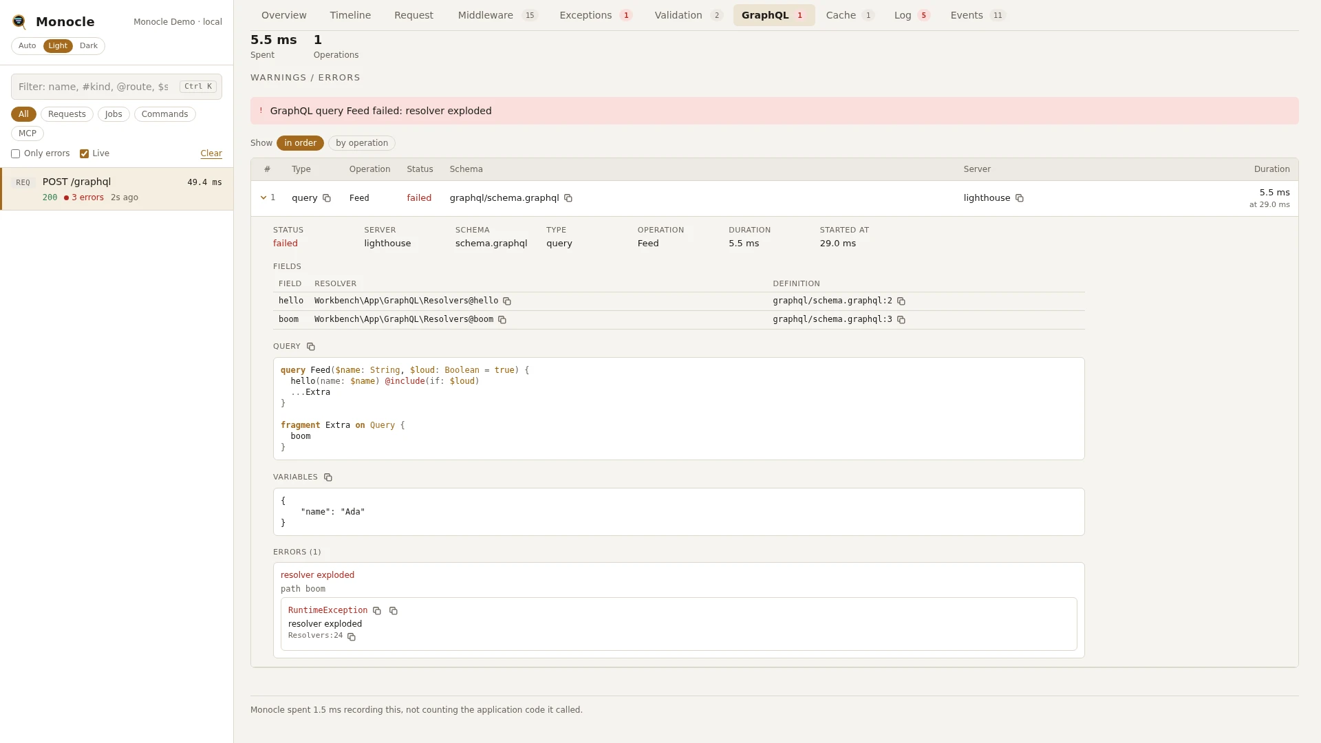Switch to the Cache tab
The image size is (1321, 743).
(x=850, y=15)
